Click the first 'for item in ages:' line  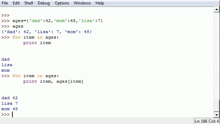click(x=30, y=37)
